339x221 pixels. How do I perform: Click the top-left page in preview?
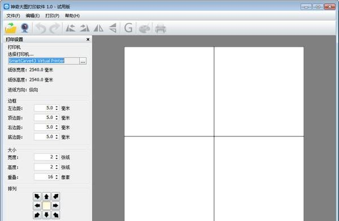point(169,91)
